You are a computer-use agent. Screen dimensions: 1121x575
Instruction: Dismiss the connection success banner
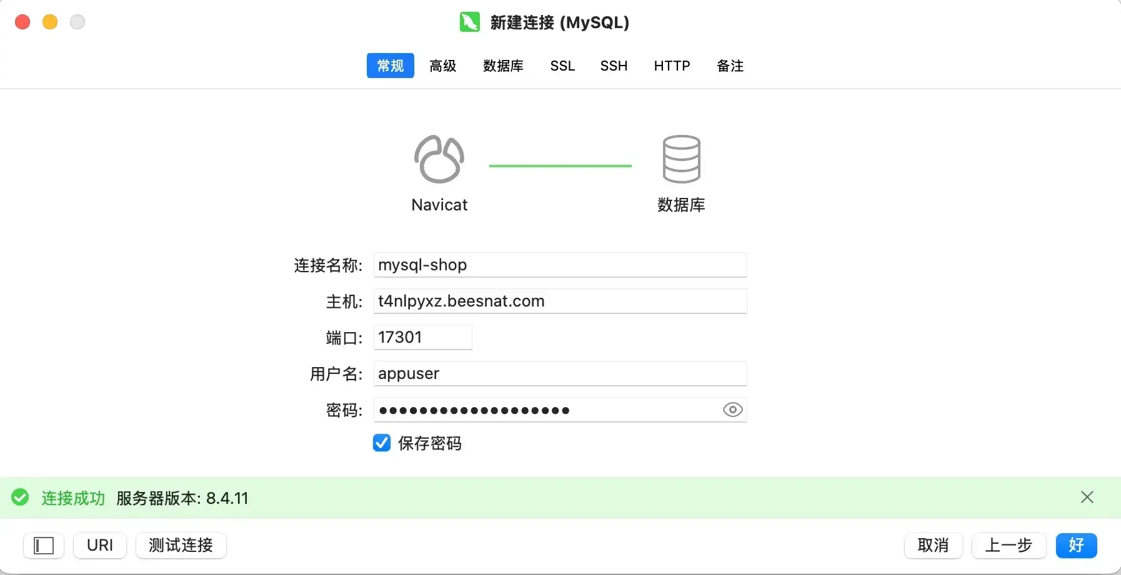1087,497
